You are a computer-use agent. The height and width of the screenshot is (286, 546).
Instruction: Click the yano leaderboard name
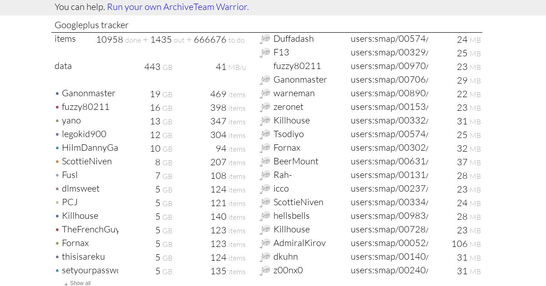71,120
